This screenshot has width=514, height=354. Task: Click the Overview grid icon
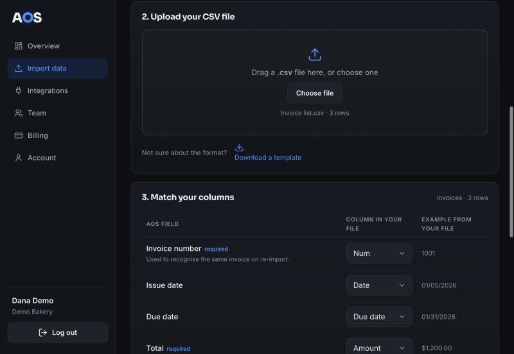point(19,46)
